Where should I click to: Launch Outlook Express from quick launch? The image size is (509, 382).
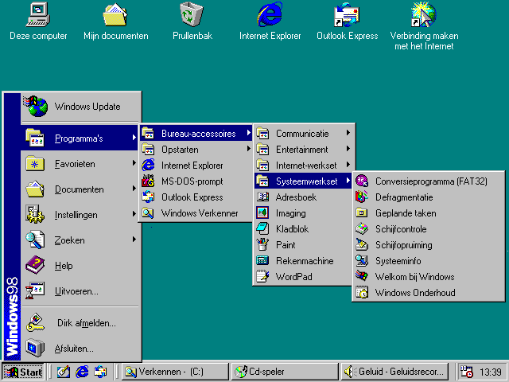100,372
